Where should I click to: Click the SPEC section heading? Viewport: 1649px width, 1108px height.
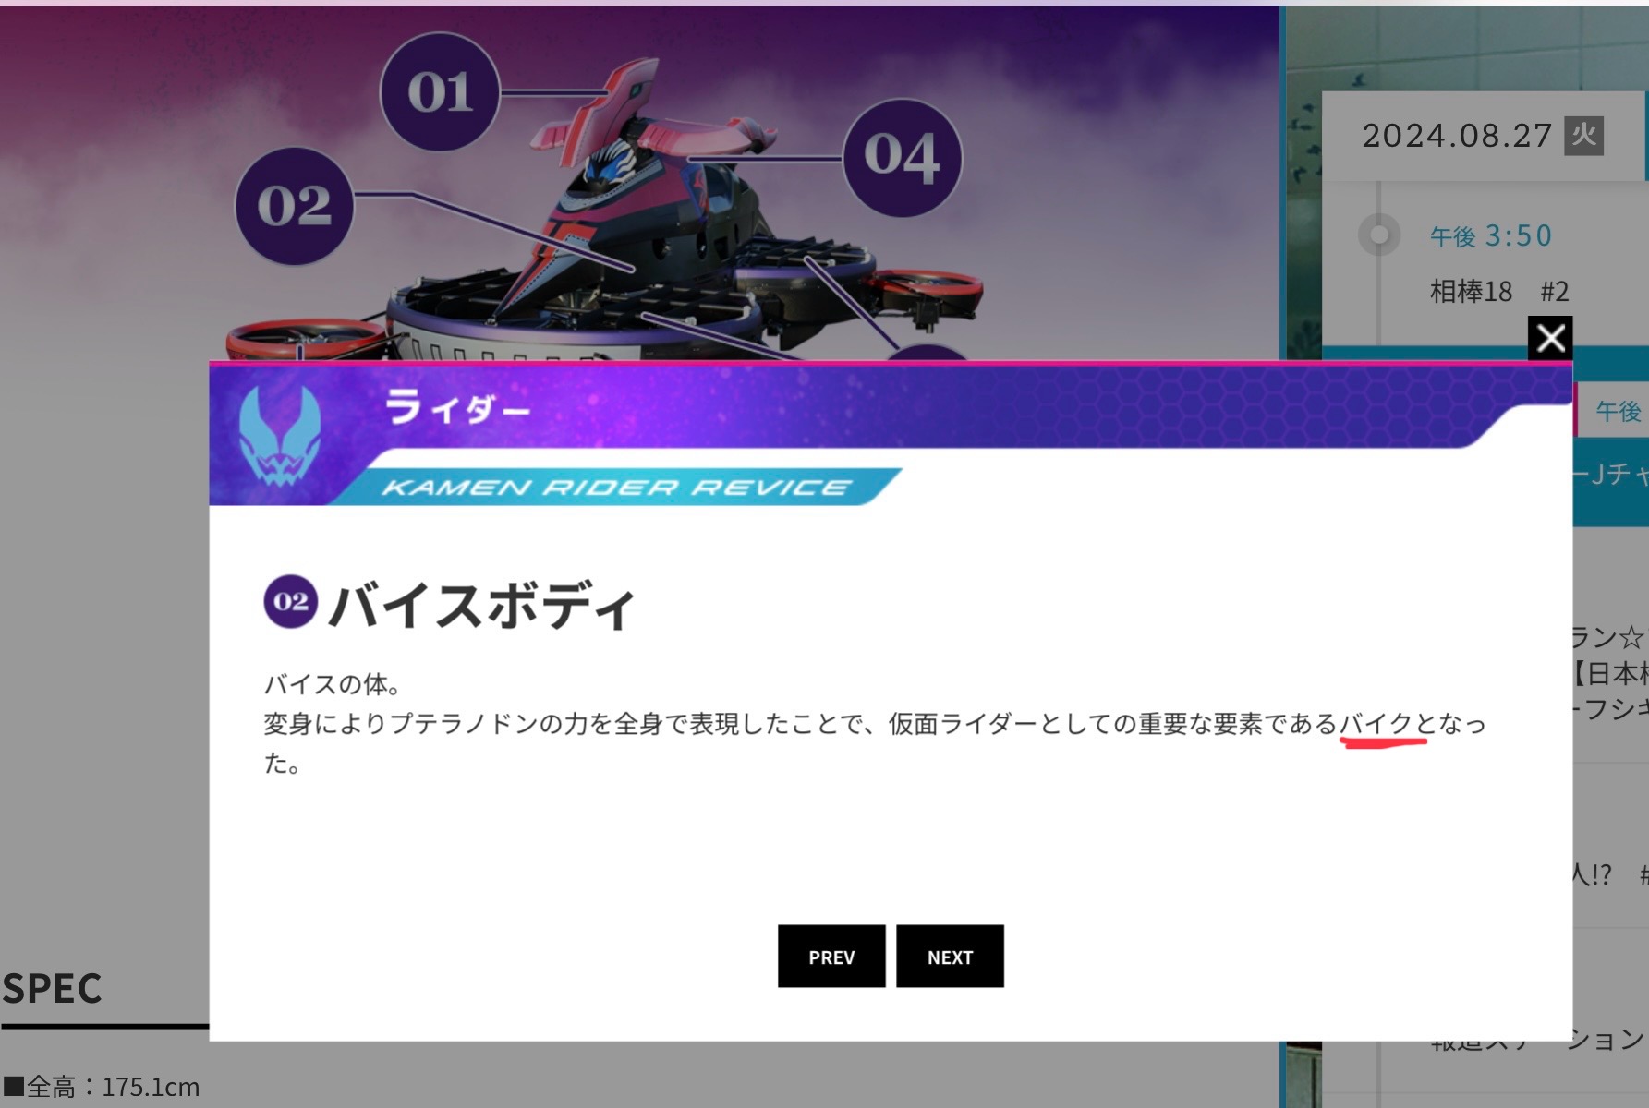[x=52, y=989]
